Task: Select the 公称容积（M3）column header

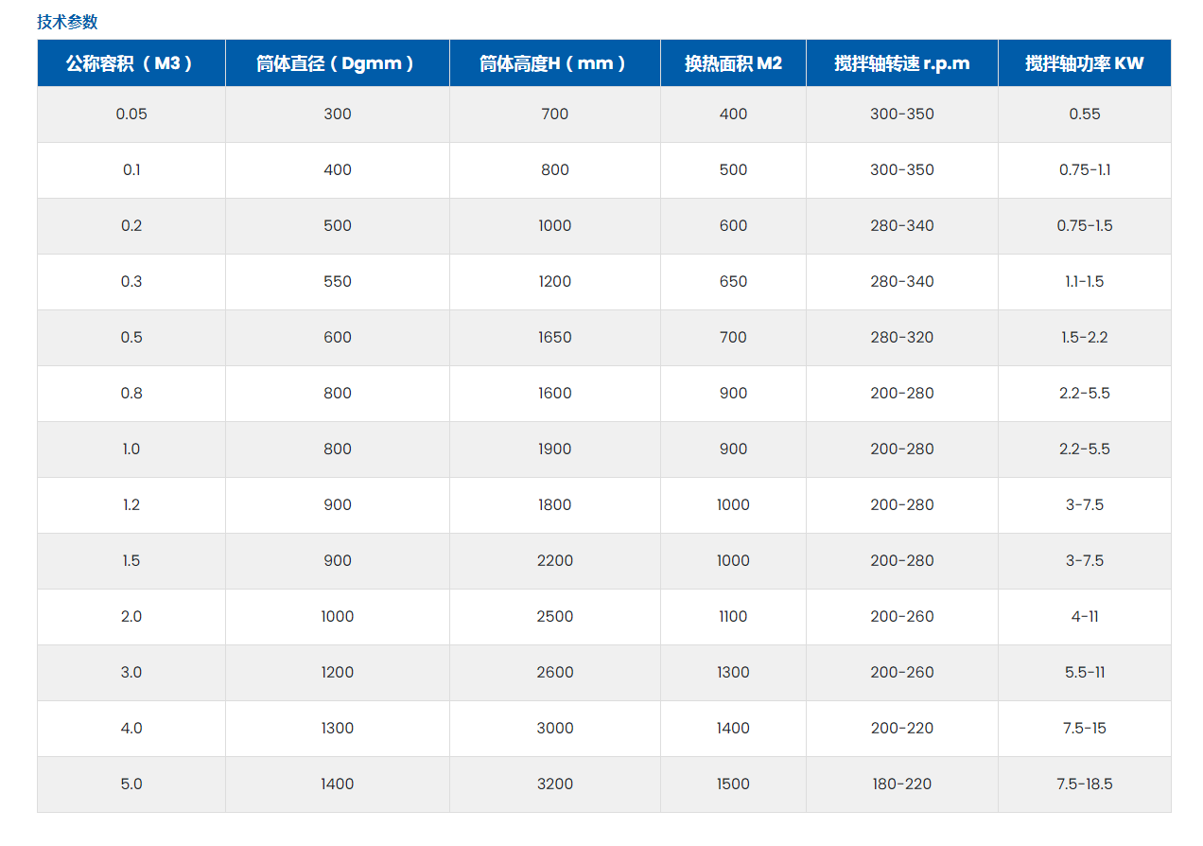Action: coord(131,63)
